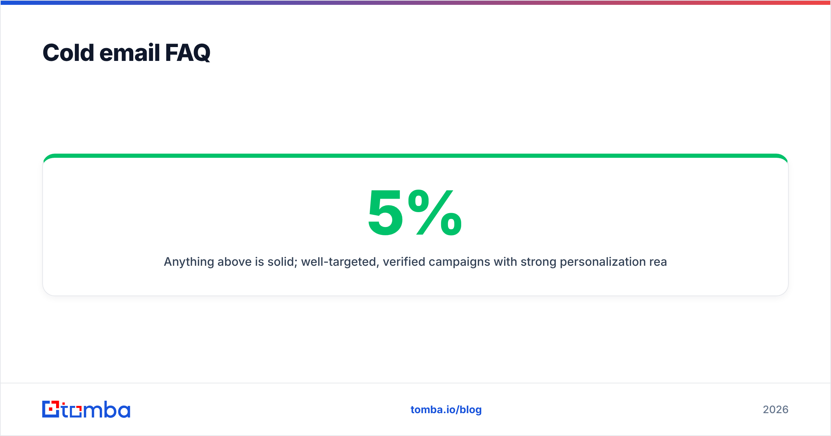This screenshot has width=831, height=436.
Task: Select the Cold email FAQ heading
Action: (x=126, y=53)
